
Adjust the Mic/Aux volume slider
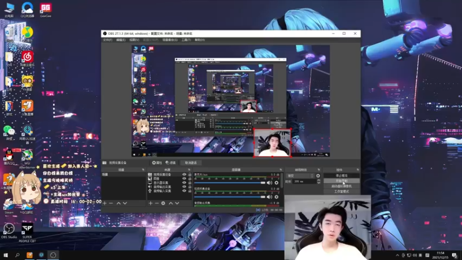[229, 183]
